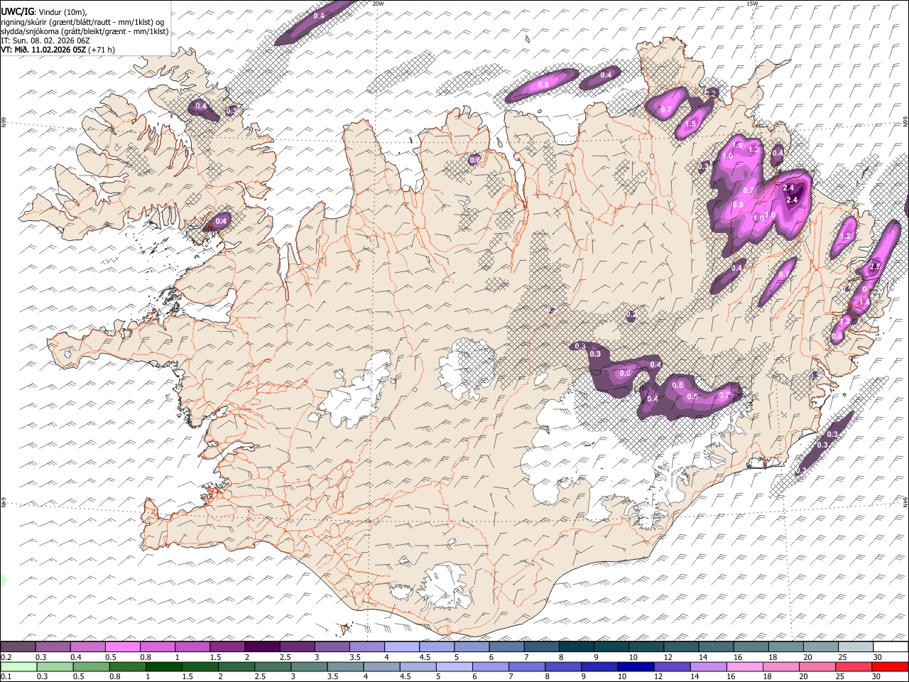Select the white snow swatch after 30
The height and width of the screenshot is (682, 909).
tap(890, 647)
